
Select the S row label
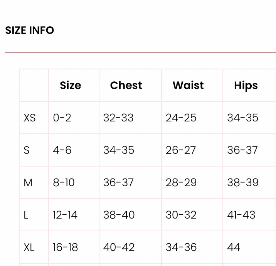pos(27,150)
